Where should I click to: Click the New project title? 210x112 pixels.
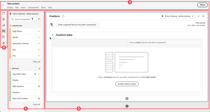13,4
